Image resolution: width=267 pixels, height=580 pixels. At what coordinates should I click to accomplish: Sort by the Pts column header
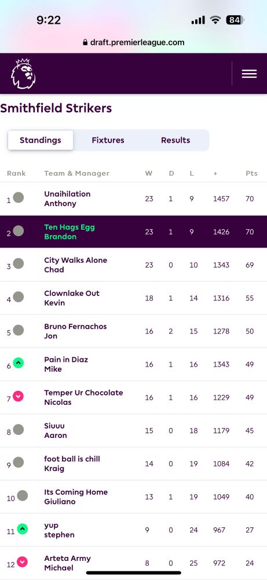pyautogui.click(x=251, y=173)
